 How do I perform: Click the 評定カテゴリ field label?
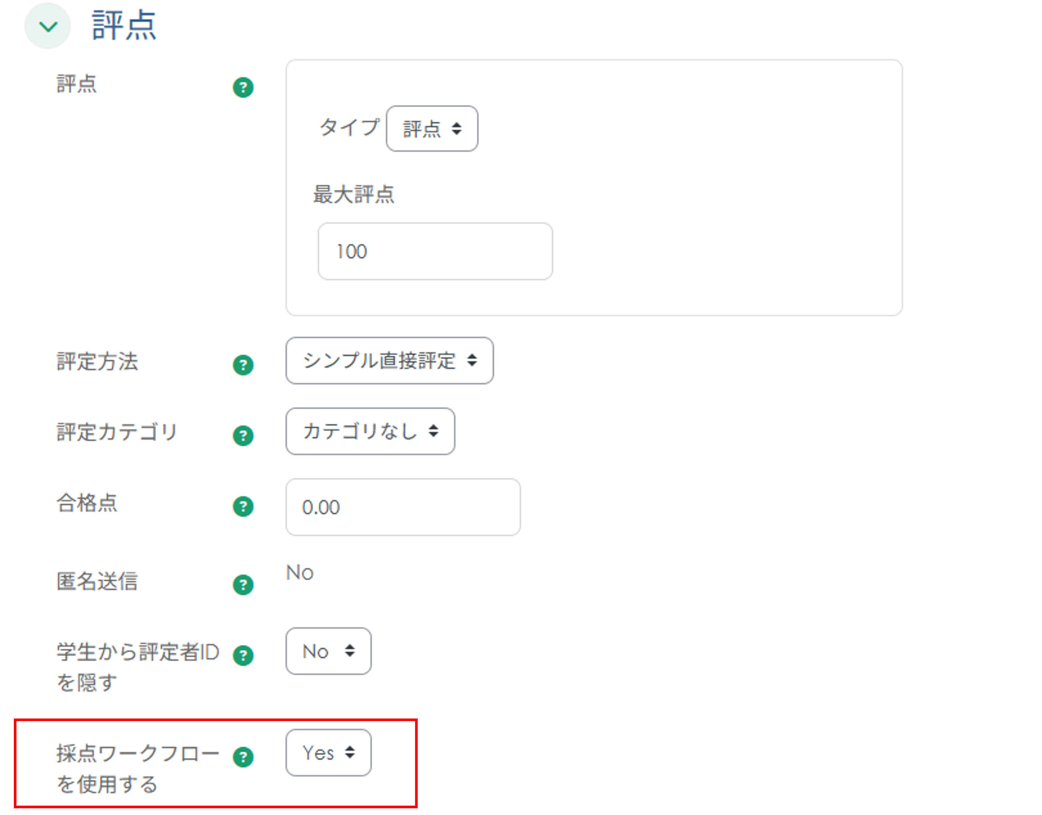[x=117, y=432]
